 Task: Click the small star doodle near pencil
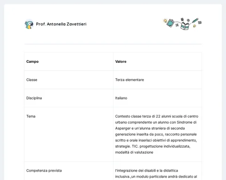[194, 26]
